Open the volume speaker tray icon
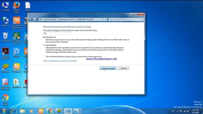The image size is (203, 114). click(188, 111)
